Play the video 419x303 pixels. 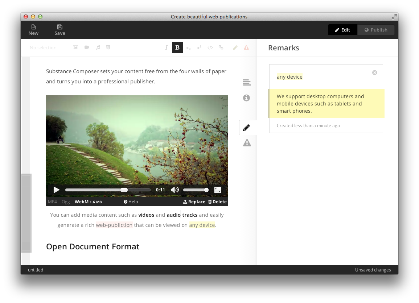pos(56,190)
